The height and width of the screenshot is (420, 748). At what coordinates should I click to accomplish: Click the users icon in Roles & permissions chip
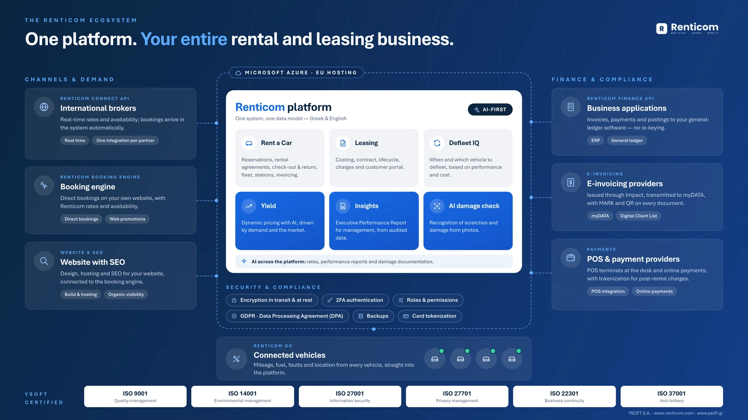(400, 300)
